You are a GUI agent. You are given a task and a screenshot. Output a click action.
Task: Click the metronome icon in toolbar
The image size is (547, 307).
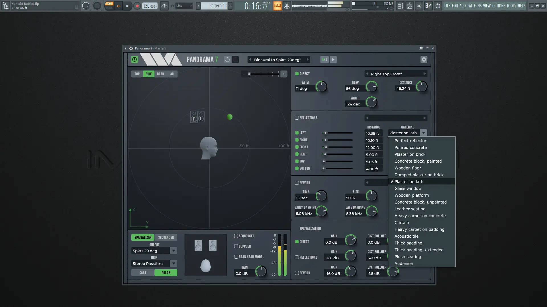click(x=164, y=6)
